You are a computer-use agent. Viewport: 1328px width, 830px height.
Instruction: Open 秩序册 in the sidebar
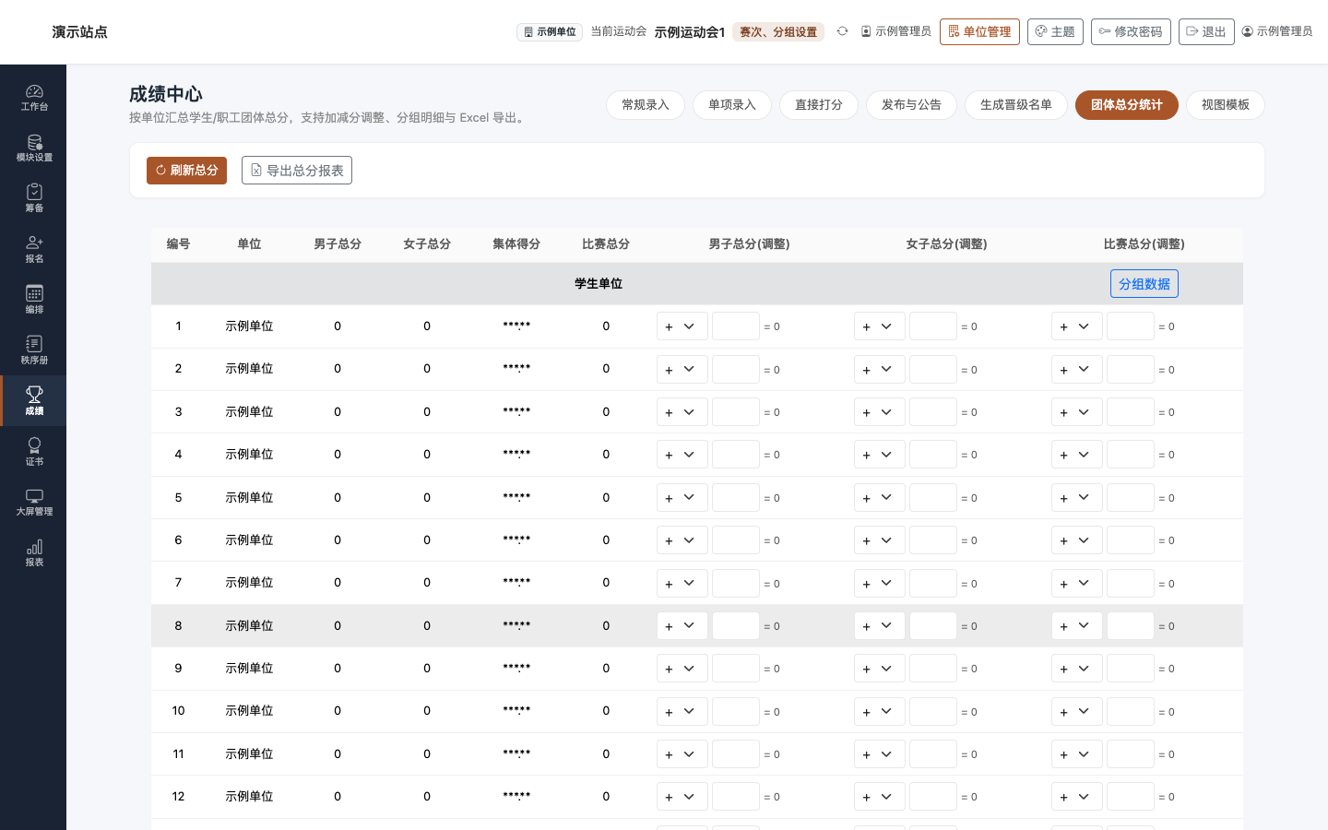tap(34, 350)
